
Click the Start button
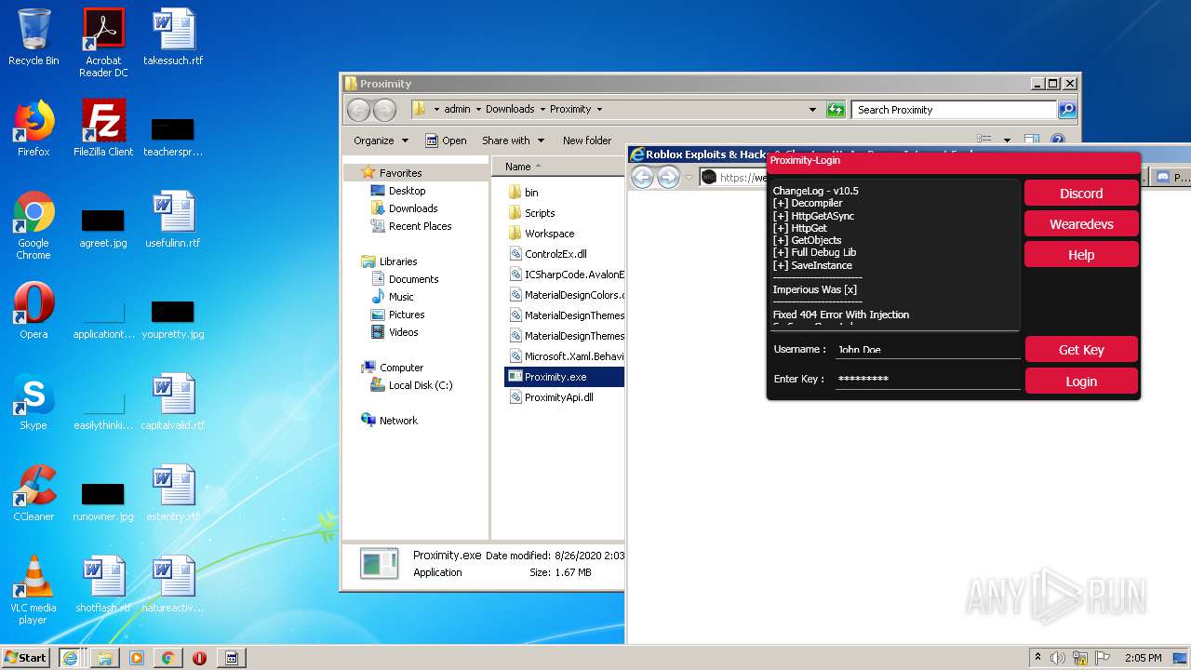(26, 658)
